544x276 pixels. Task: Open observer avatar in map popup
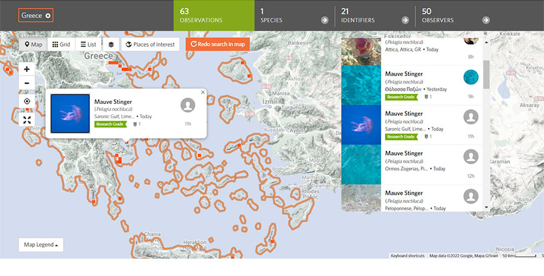point(188,105)
